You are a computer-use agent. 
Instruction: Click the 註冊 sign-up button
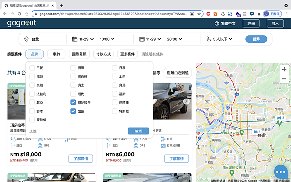click(x=251, y=23)
